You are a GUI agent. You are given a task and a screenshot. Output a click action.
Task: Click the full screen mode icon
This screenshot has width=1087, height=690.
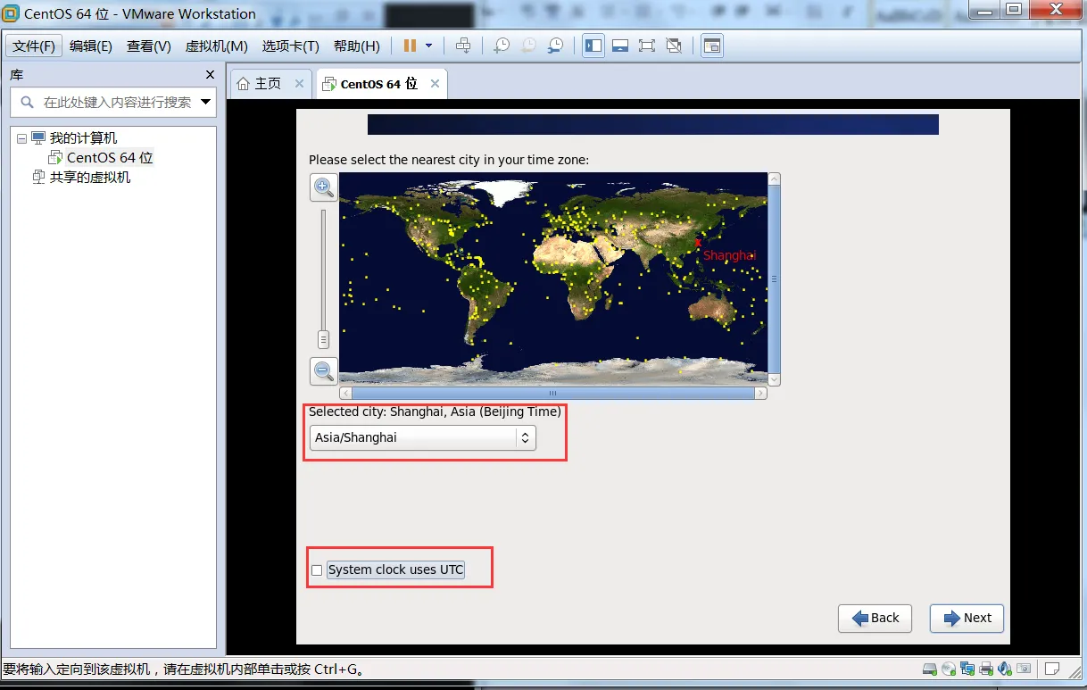[x=647, y=46]
